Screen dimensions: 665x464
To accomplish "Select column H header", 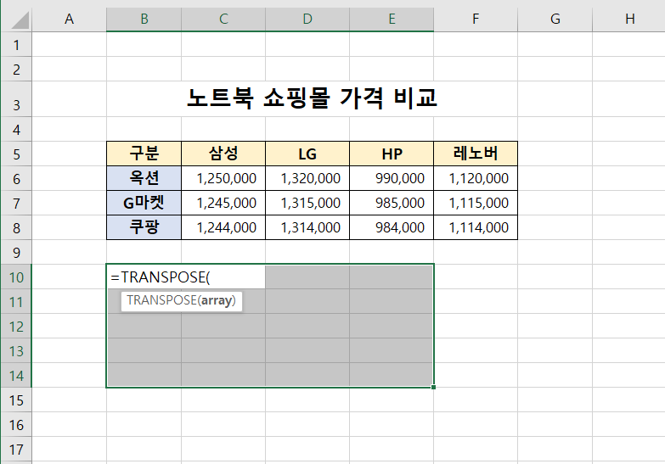I will pyautogui.click(x=629, y=19).
